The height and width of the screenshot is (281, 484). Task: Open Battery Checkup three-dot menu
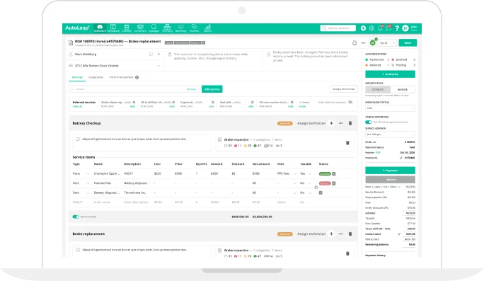[340, 123]
